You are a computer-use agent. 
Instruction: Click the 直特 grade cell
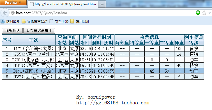pyautogui.click(x=194, y=54)
